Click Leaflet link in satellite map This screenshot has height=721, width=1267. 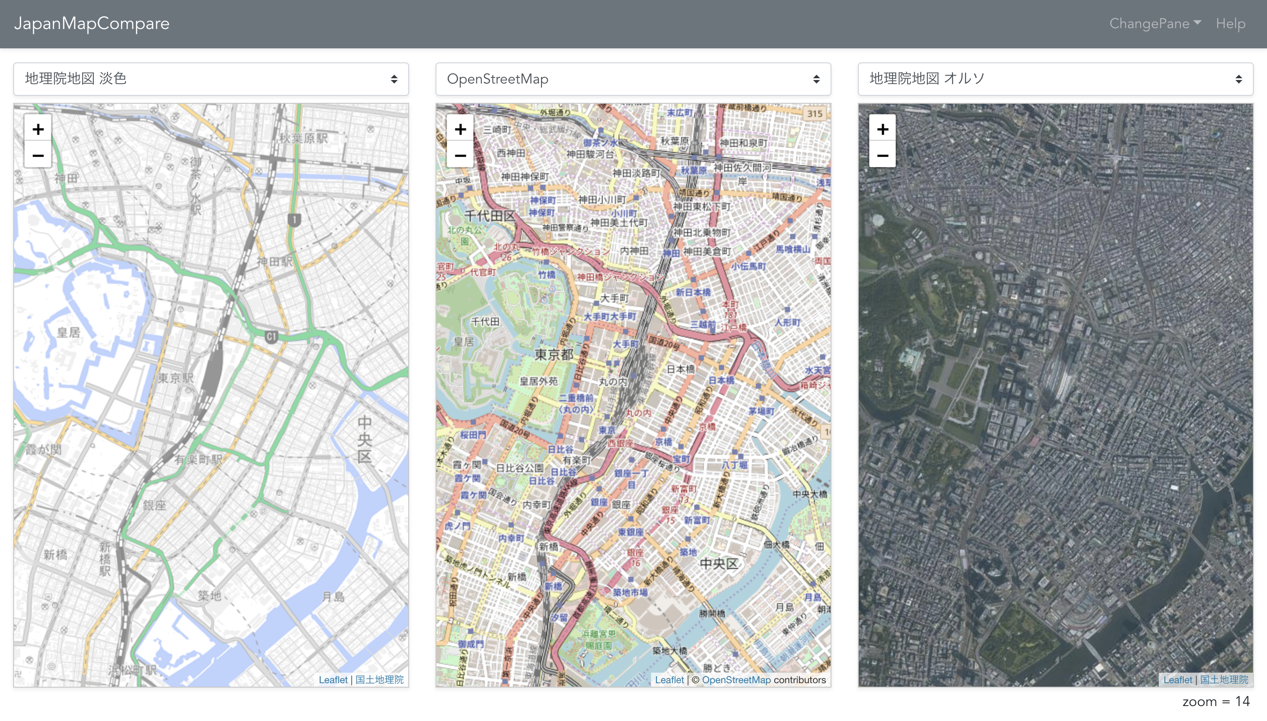pos(1177,680)
